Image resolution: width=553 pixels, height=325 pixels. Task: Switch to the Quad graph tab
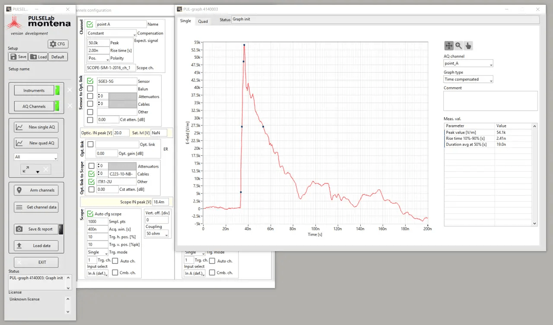[203, 21]
